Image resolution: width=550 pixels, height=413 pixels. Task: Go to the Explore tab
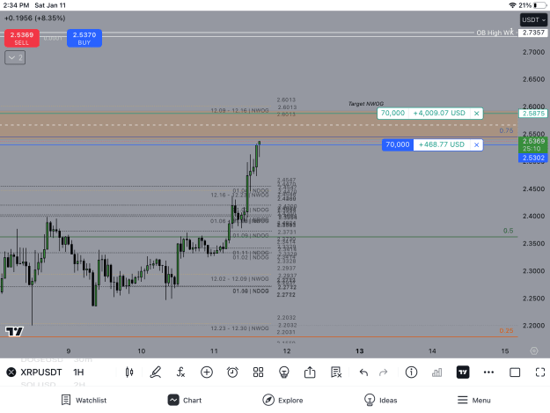tap(282, 400)
